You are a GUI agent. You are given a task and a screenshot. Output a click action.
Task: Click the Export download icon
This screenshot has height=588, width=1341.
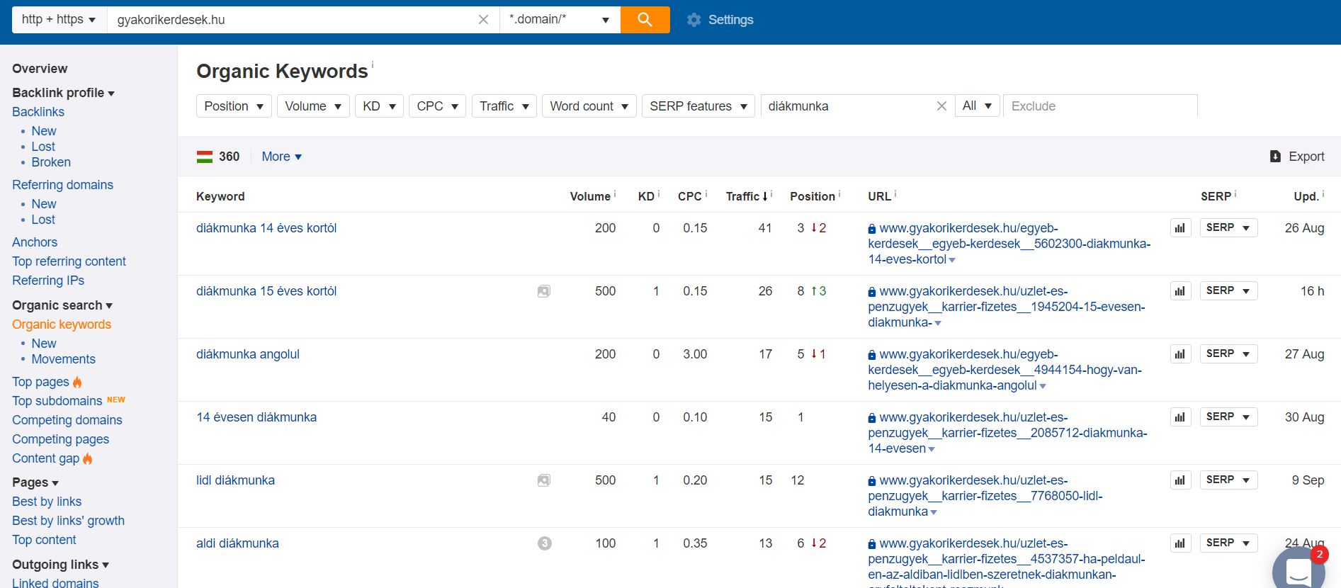[1275, 157]
